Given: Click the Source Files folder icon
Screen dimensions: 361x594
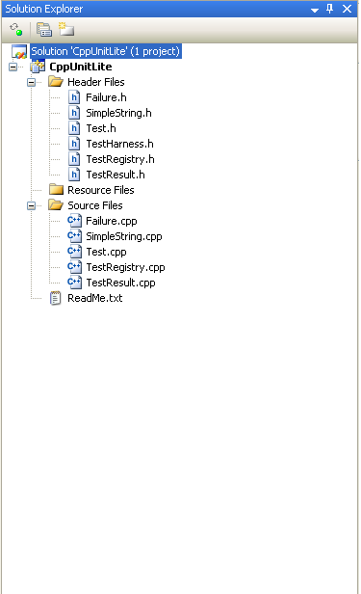Looking at the screenshot, I should coord(56,205).
